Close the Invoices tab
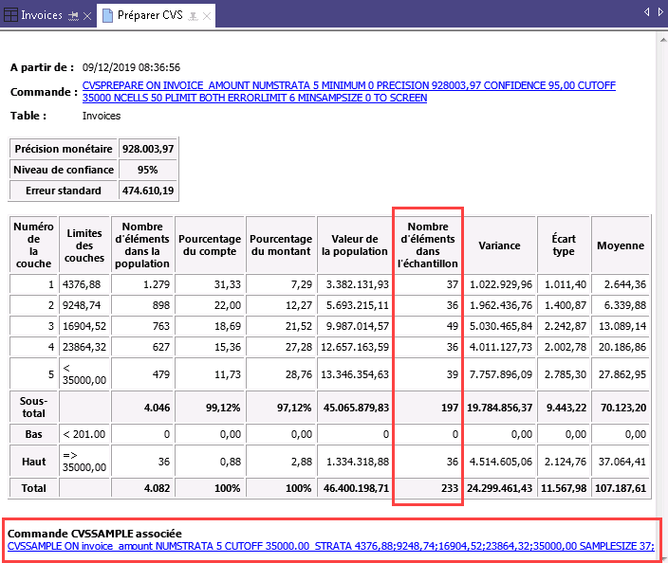The image size is (668, 563). (87, 16)
